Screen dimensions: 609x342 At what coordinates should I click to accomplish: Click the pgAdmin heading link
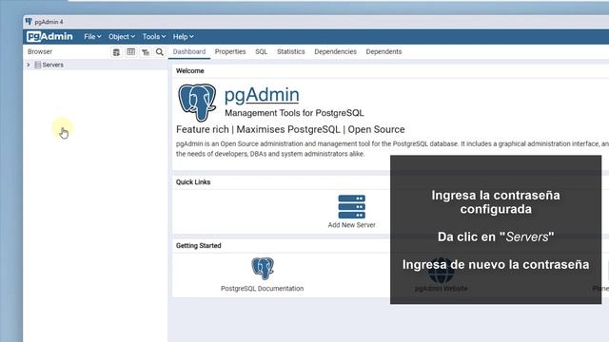[x=262, y=95]
